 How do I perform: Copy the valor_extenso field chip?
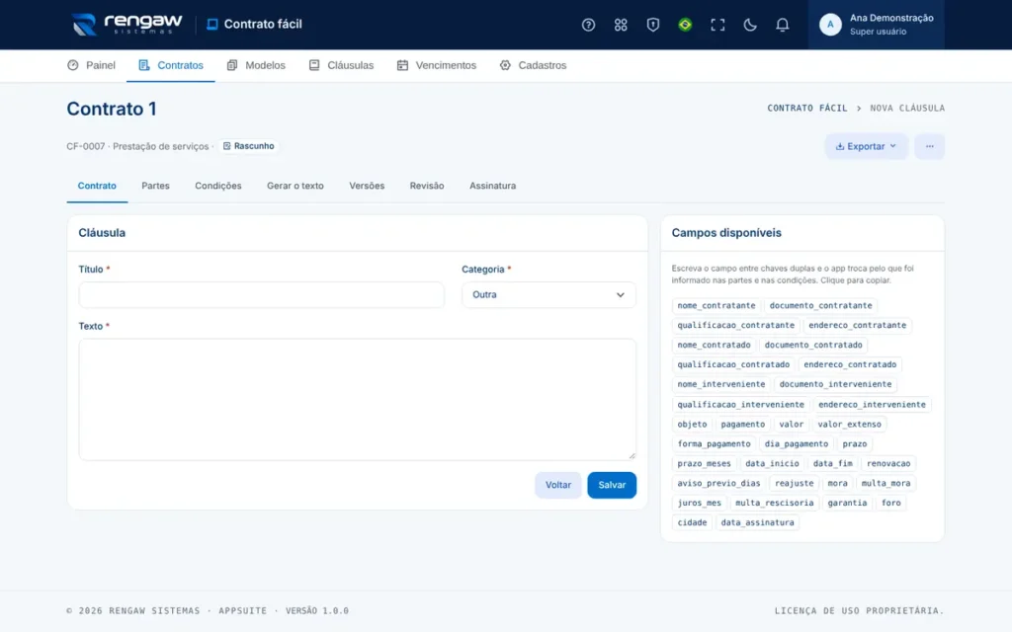point(849,425)
